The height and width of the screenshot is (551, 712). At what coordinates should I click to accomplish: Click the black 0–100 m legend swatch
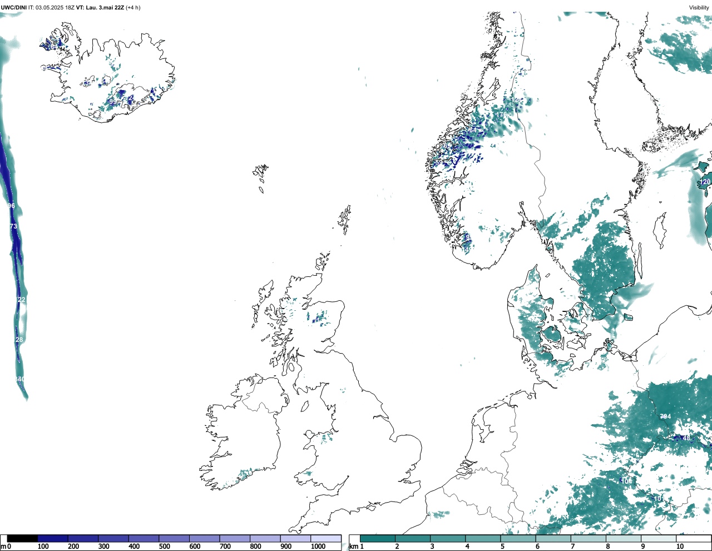[x=22, y=538]
